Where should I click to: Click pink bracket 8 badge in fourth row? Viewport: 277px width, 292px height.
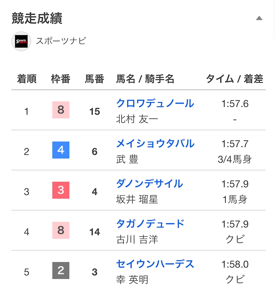click(61, 230)
